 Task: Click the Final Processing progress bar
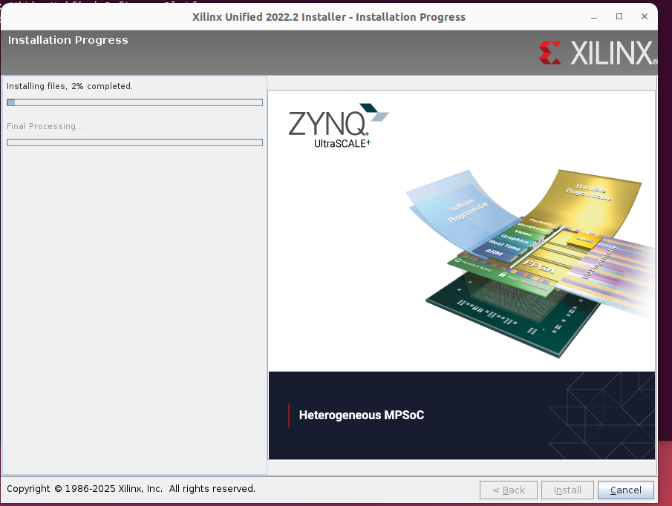(x=134, y=142)
